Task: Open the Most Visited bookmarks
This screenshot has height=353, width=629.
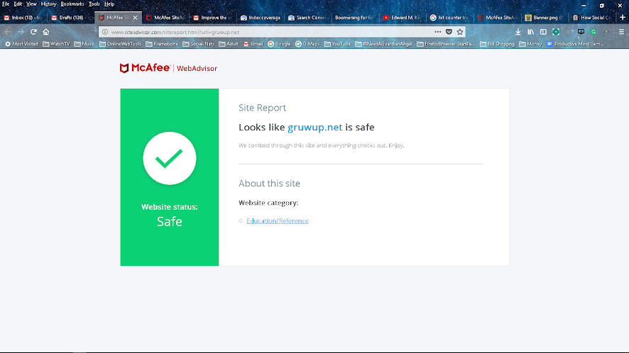Action: [21, 44]
